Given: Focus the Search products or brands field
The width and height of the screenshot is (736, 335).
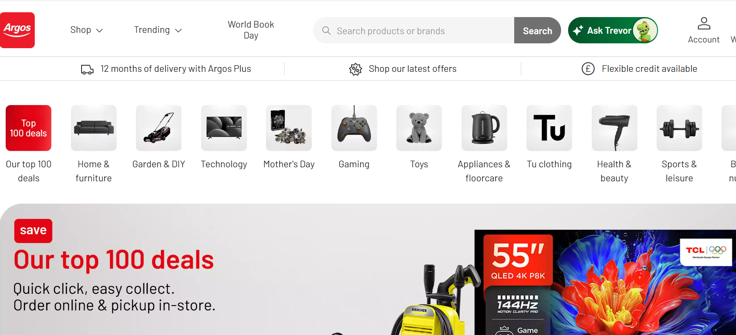Looking at the screenshot, I should [x=414, y=31].
